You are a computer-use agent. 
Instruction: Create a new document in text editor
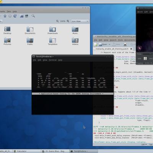coord(96,44)
